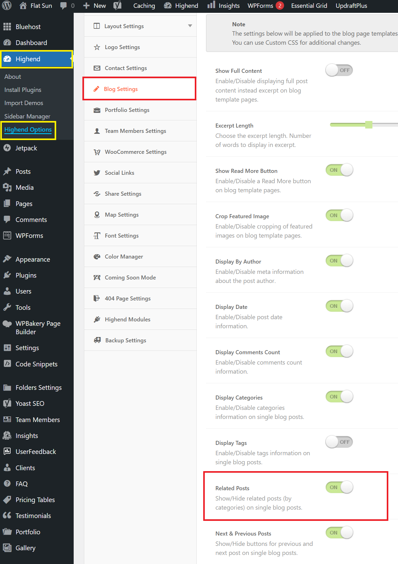Expand the Layout Settings dropdown arrow
The image size is (398, 564).
[x=190, y=26]
